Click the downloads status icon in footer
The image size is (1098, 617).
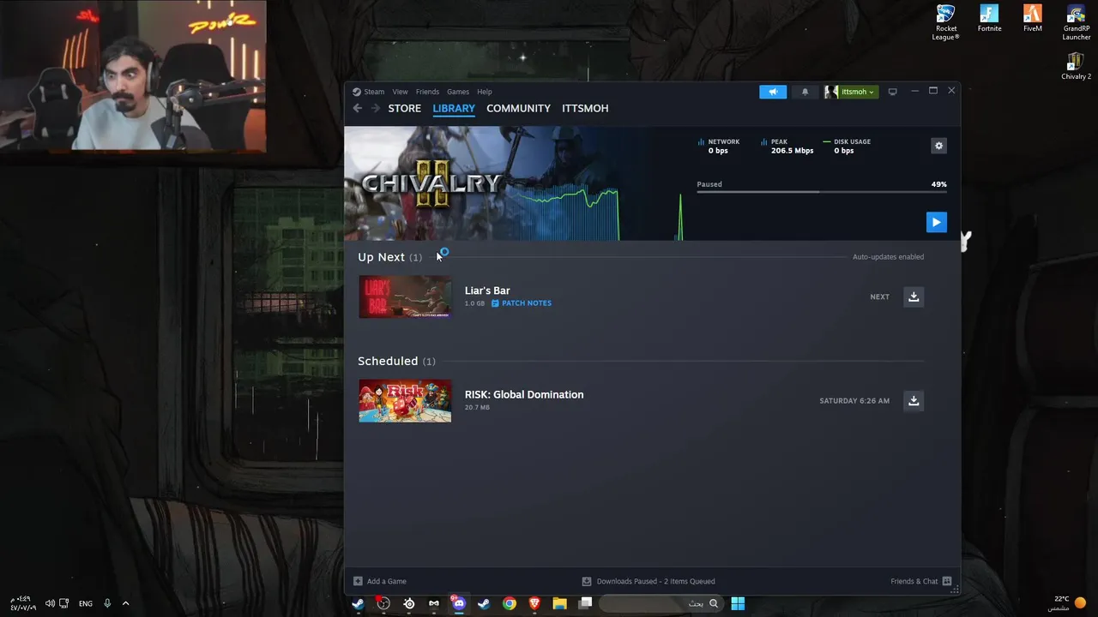(587, 581)
